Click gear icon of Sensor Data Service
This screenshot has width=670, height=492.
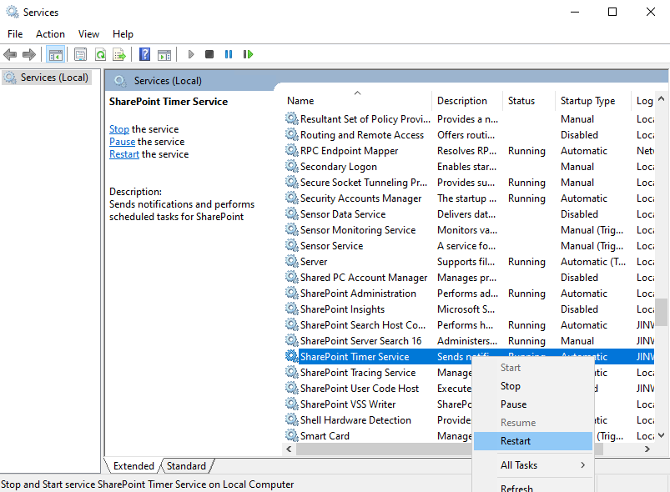292,213
